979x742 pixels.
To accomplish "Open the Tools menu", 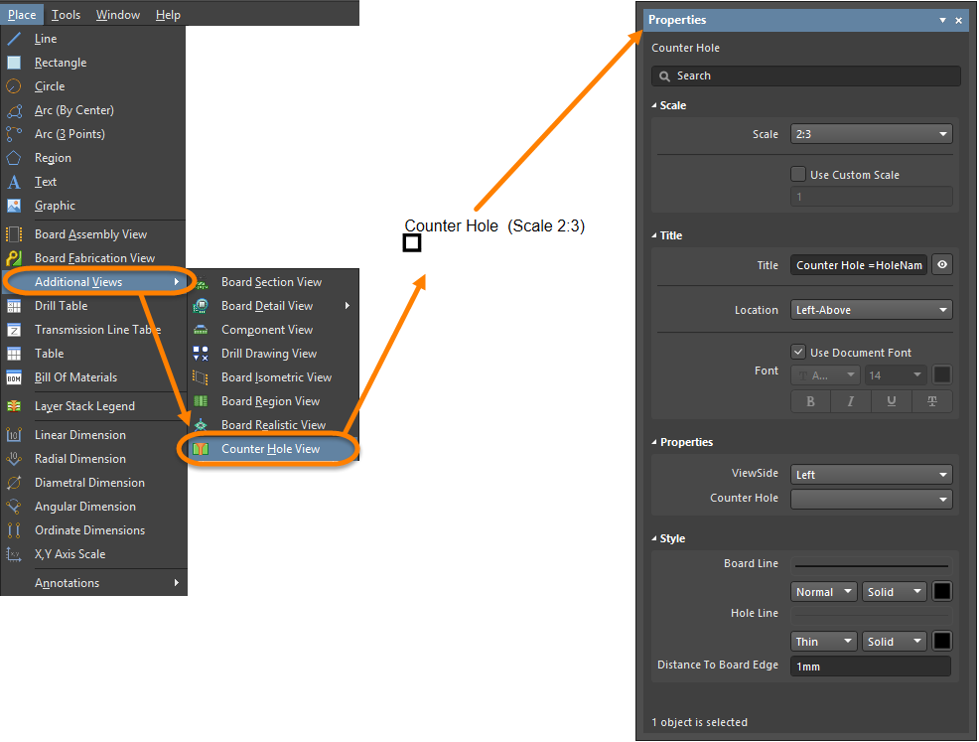I will pos(66,14).
